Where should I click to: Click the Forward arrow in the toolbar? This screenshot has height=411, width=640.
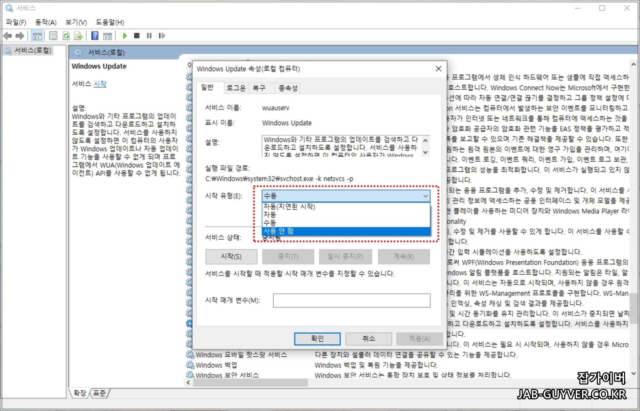20,36
